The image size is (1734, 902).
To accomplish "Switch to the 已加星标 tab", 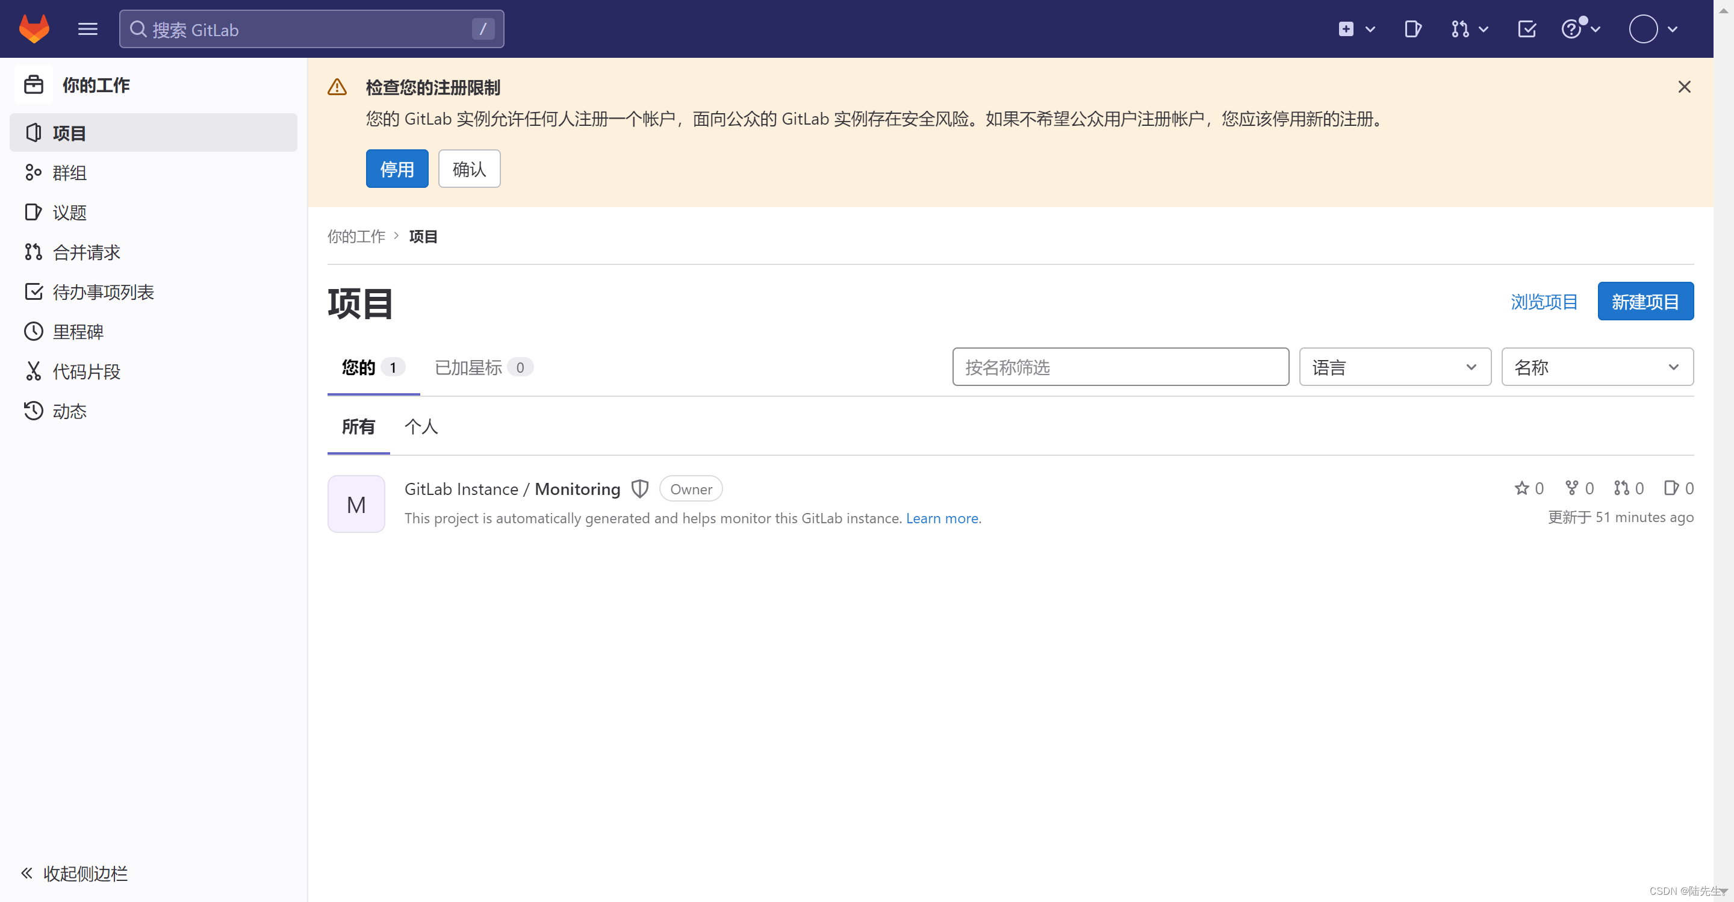I will (484, 367).
